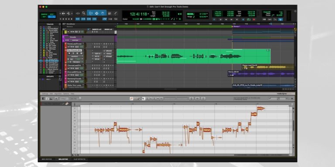The height and width of the screenshot is (167, 335).
Task: Open Melodyne scale selector dropdown
Action: point(64,99)
